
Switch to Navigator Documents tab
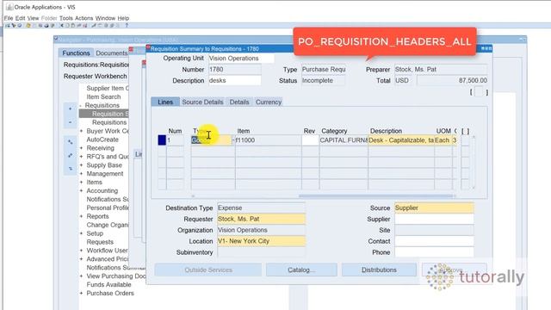pos(111,53)
